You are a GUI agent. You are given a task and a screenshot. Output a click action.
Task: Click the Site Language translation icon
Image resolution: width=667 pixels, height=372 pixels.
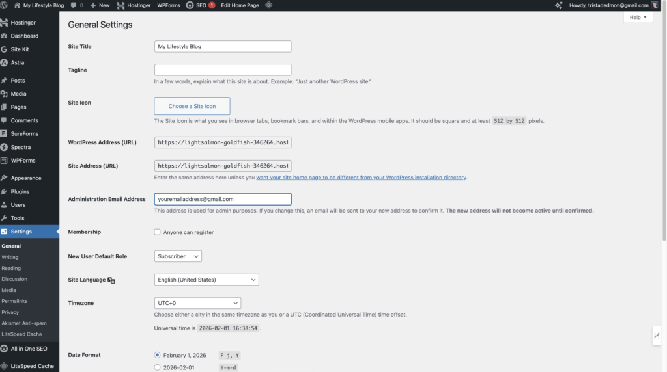click(x=111, y=280)
